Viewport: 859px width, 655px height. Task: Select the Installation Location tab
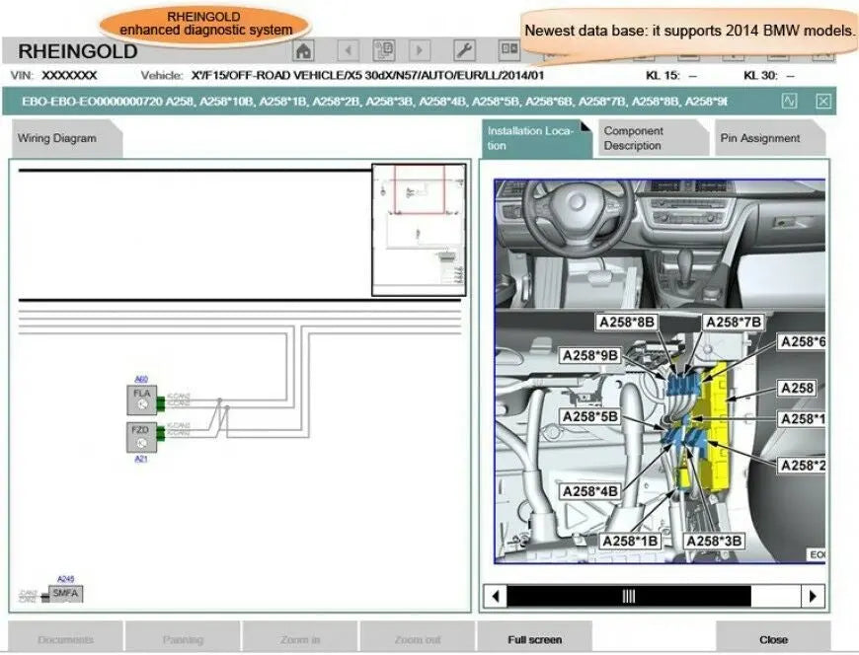coord(533,136)
